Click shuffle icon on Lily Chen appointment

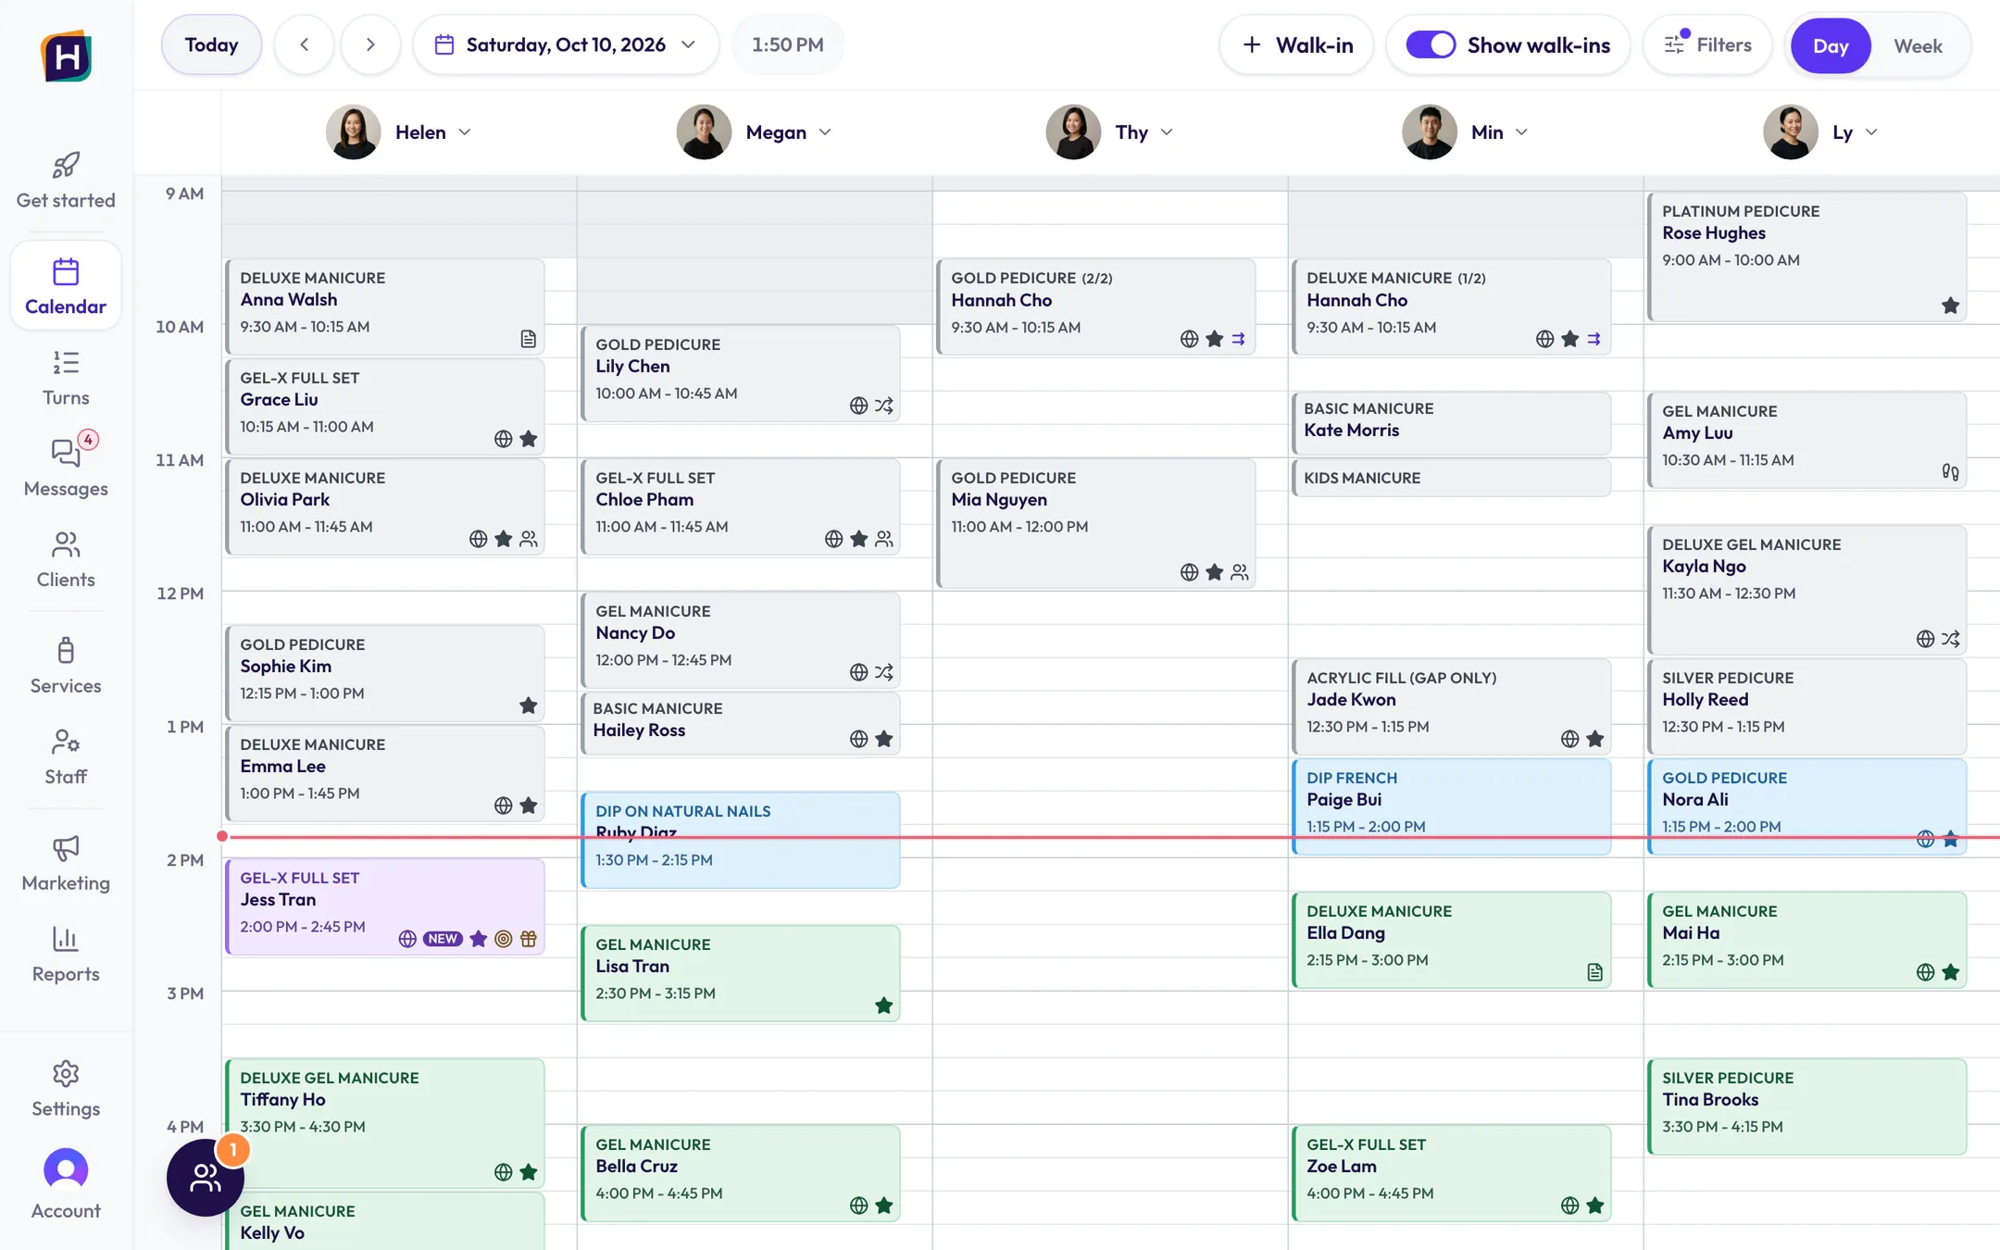883,406
